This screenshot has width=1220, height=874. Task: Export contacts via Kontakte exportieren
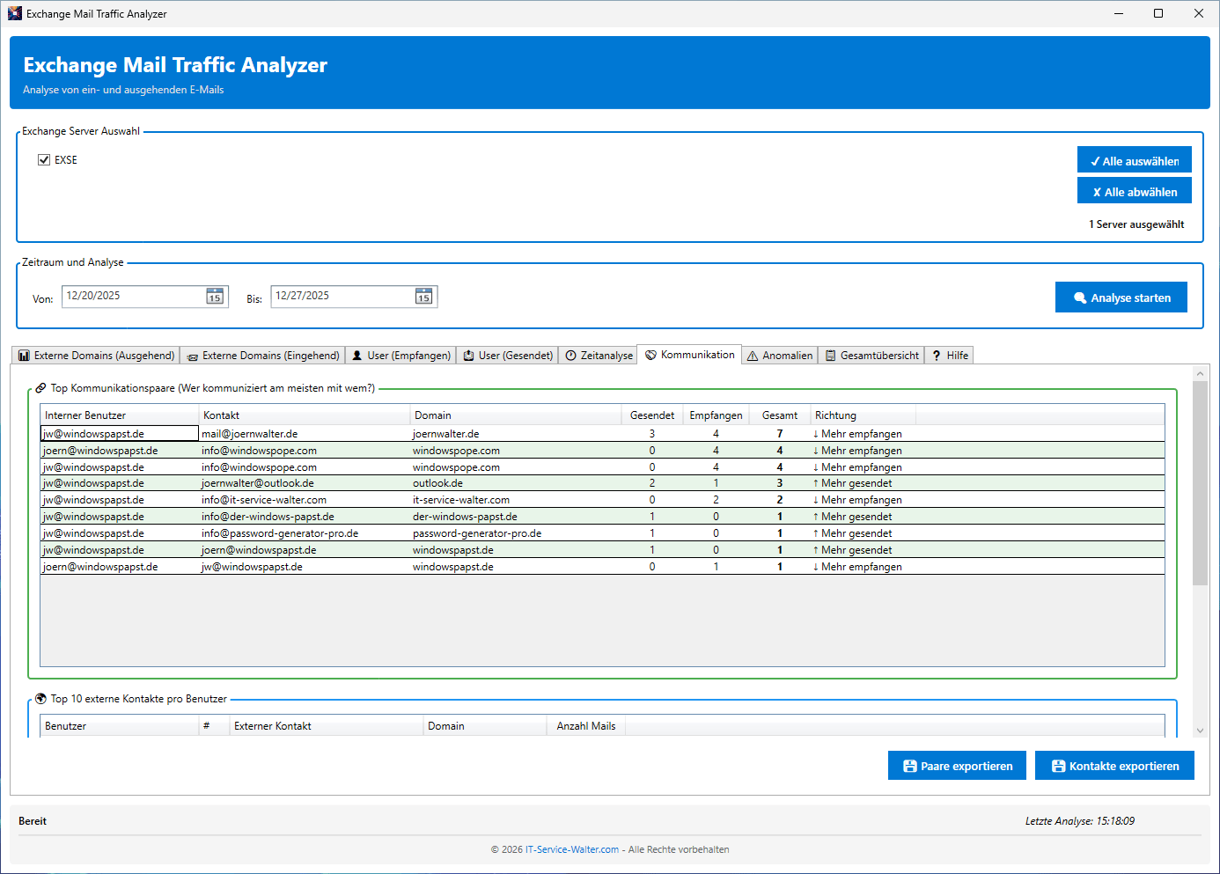coord(1114,766)
